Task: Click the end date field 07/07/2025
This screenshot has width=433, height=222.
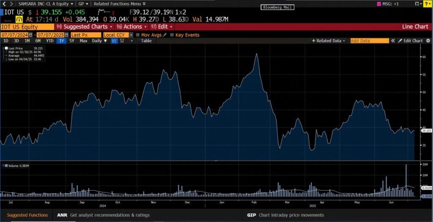Action: coord(51,35)
